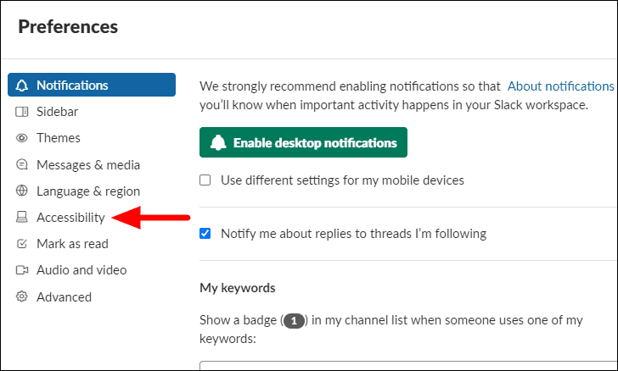Uncheck notify about thread replies checkbox
The height and width of the screenshot is (371, 618).
tap(205, 234)
